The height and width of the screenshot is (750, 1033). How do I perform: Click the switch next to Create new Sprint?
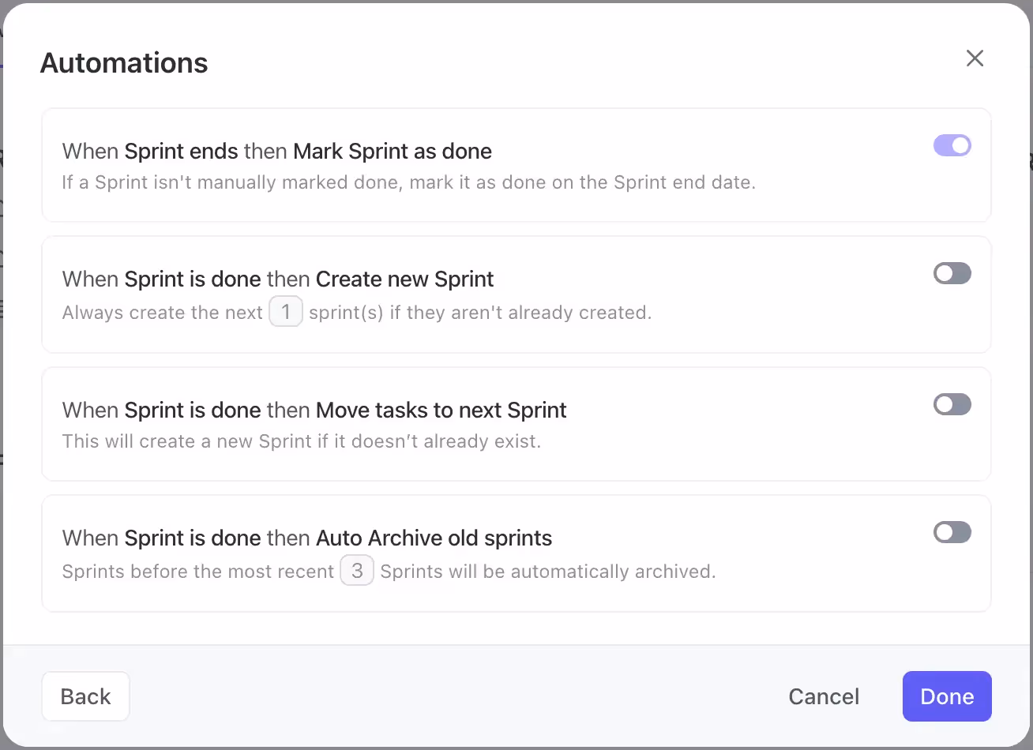(952, 273)
